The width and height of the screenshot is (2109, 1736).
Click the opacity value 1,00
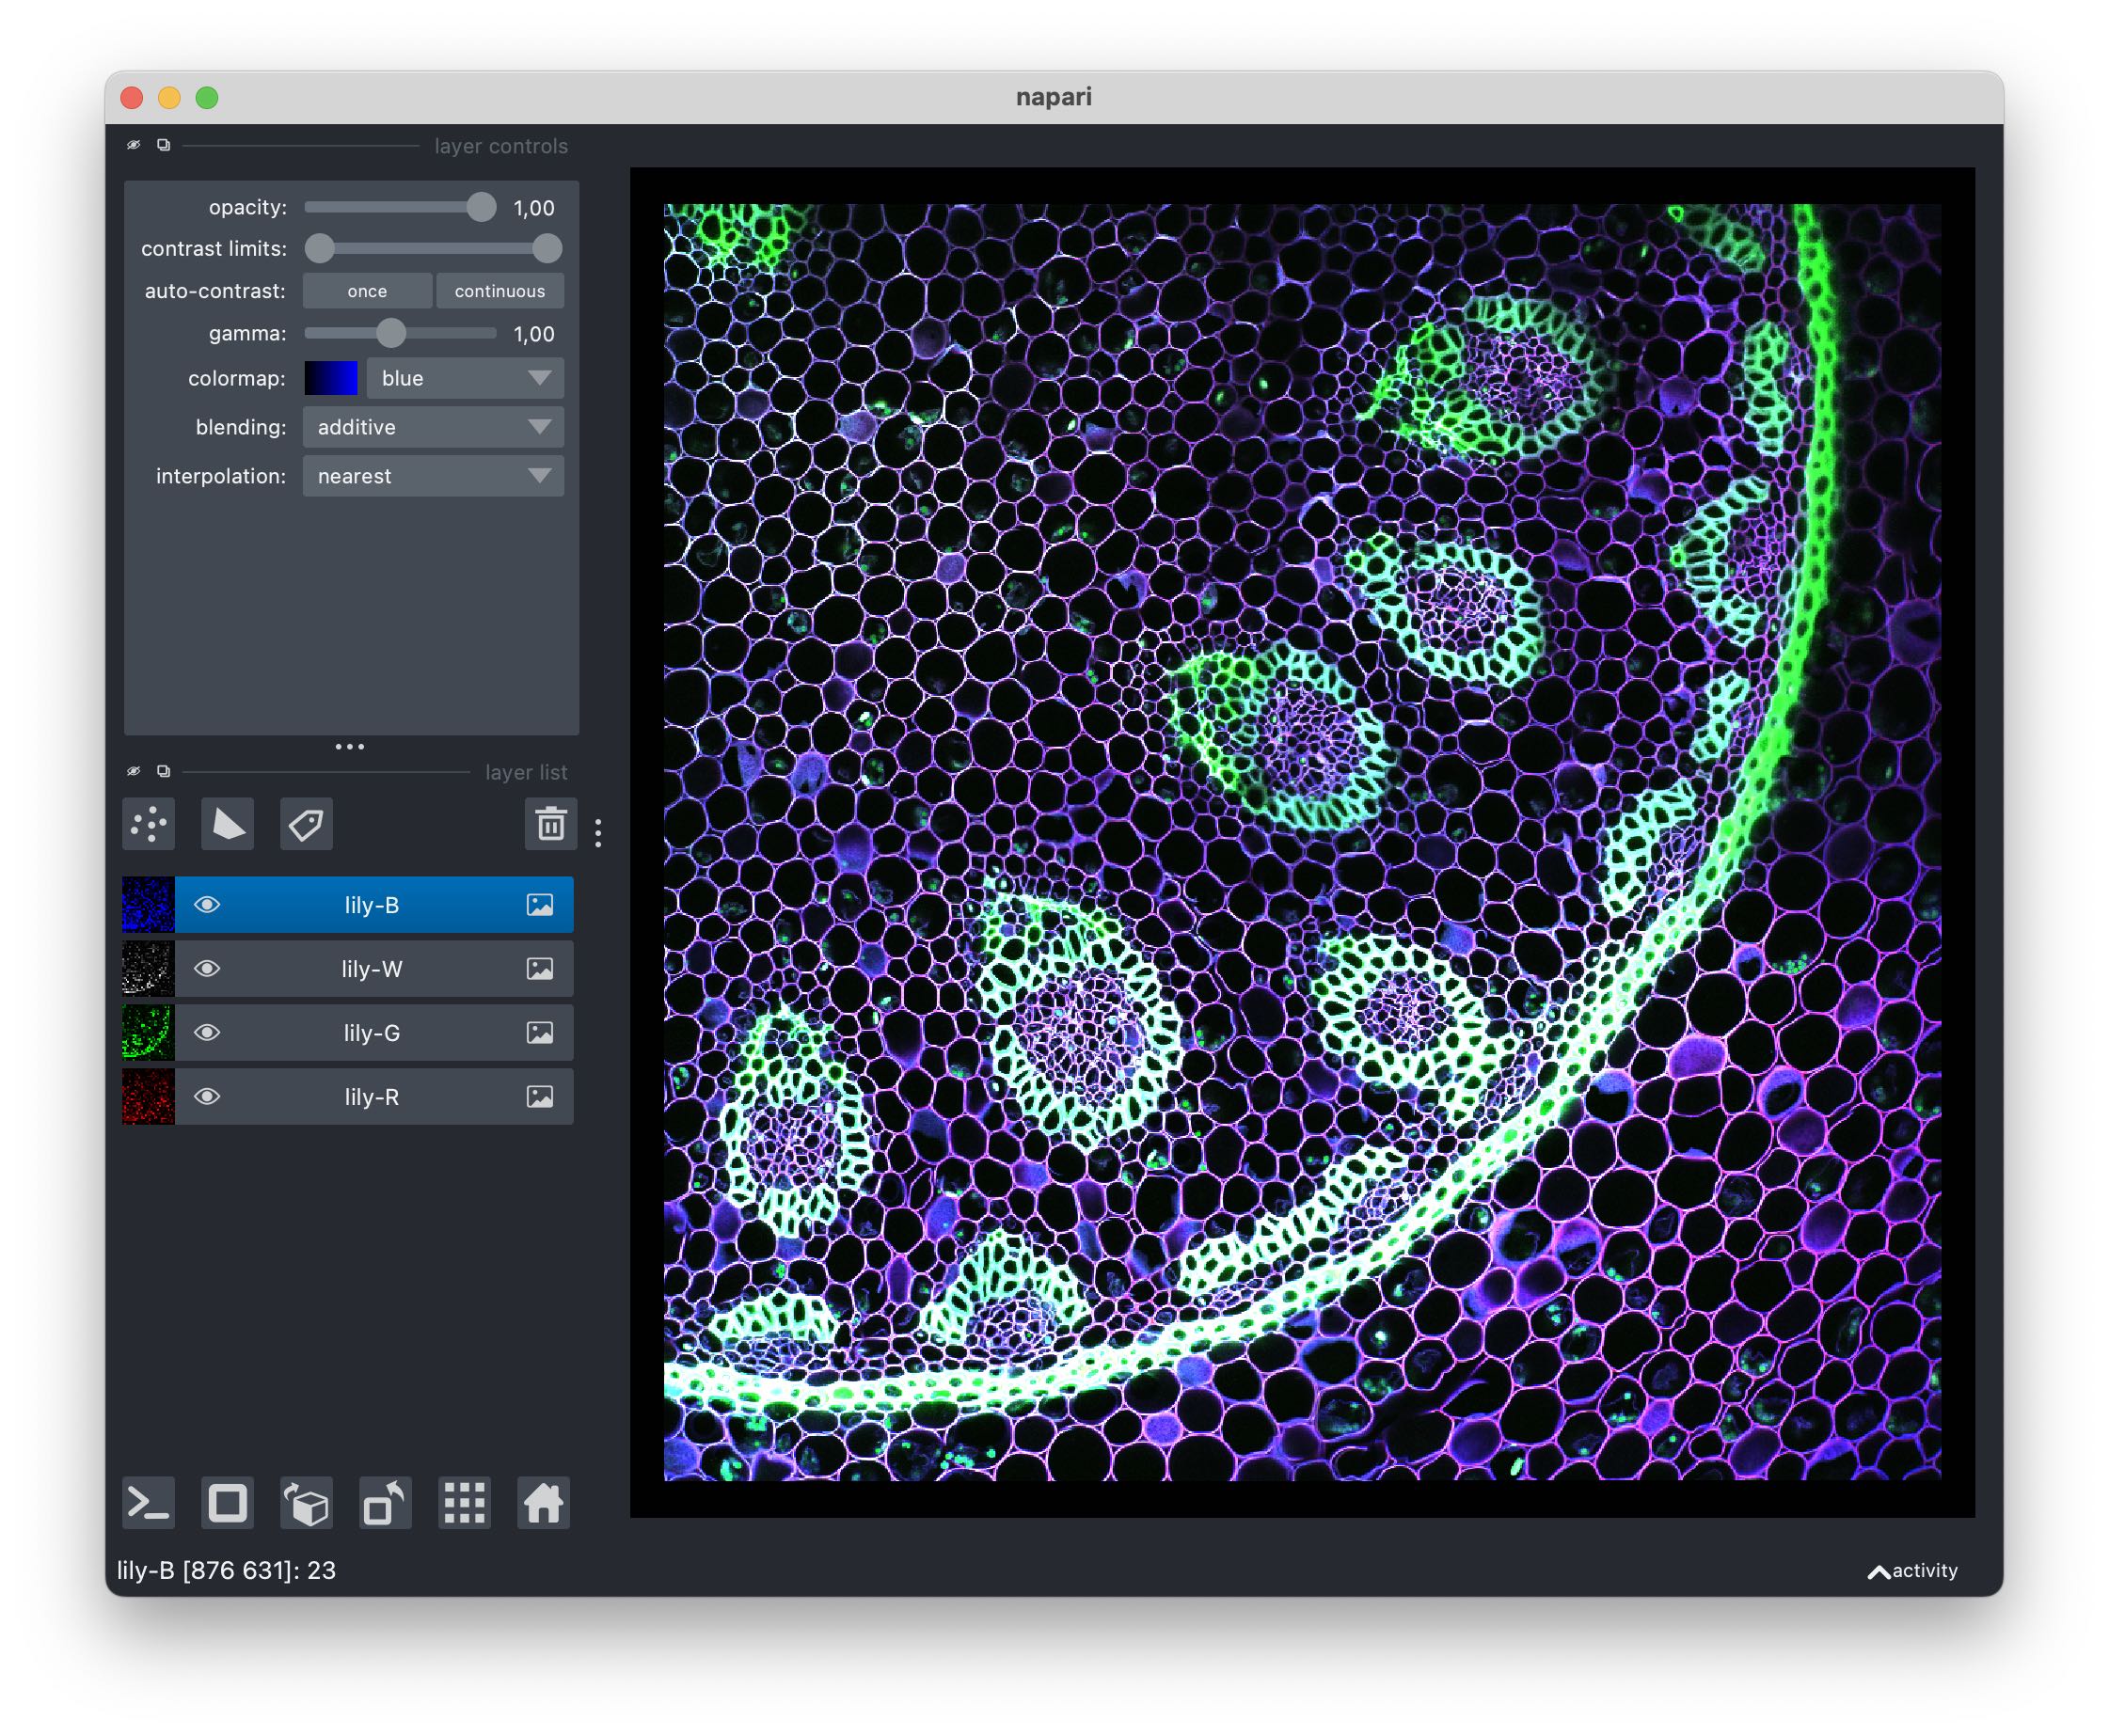[534, 208]
